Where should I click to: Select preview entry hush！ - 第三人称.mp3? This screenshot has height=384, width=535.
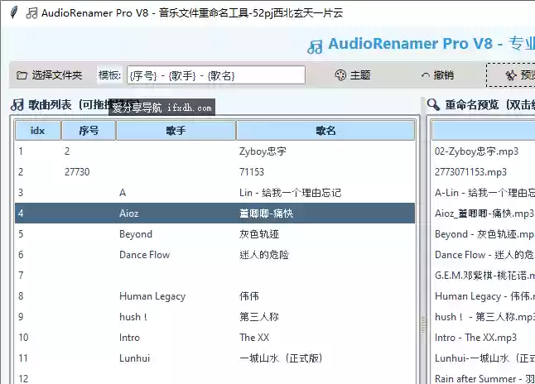pyautogui.click(x=484, y=317)
